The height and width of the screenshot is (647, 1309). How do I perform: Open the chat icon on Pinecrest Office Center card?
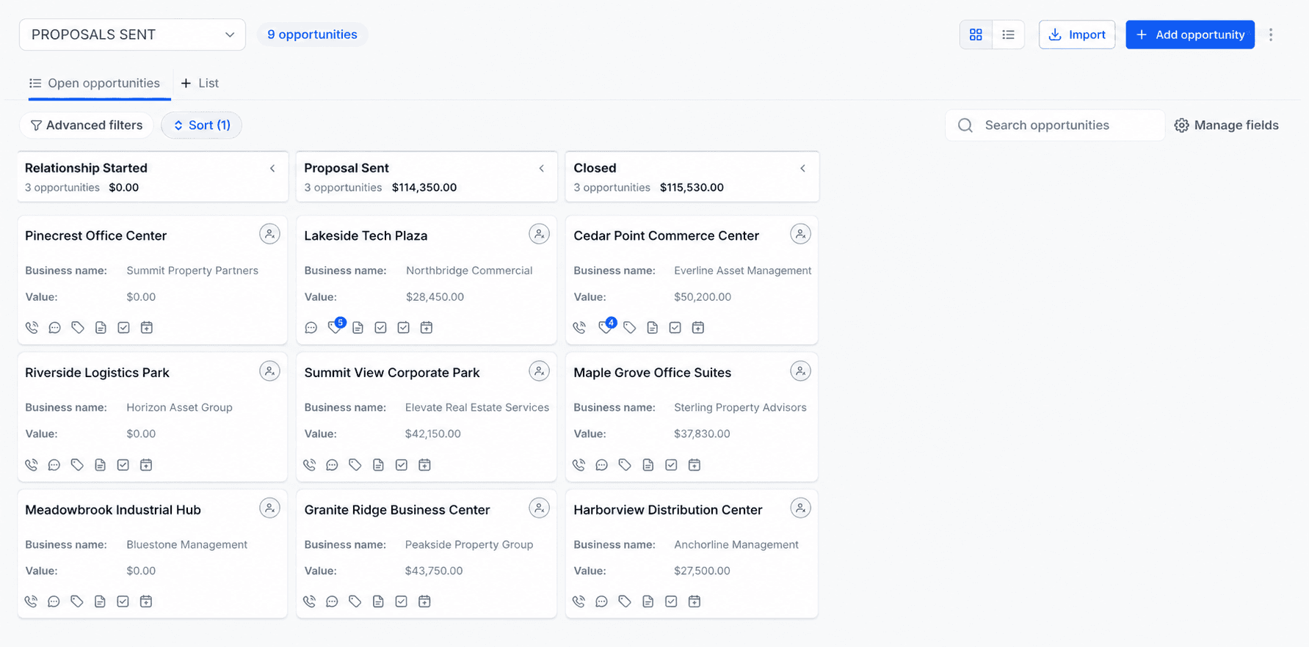[54, 328]
